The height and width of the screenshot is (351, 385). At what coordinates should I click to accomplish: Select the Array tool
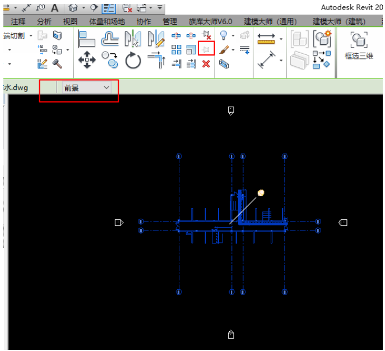coord(177,49)
